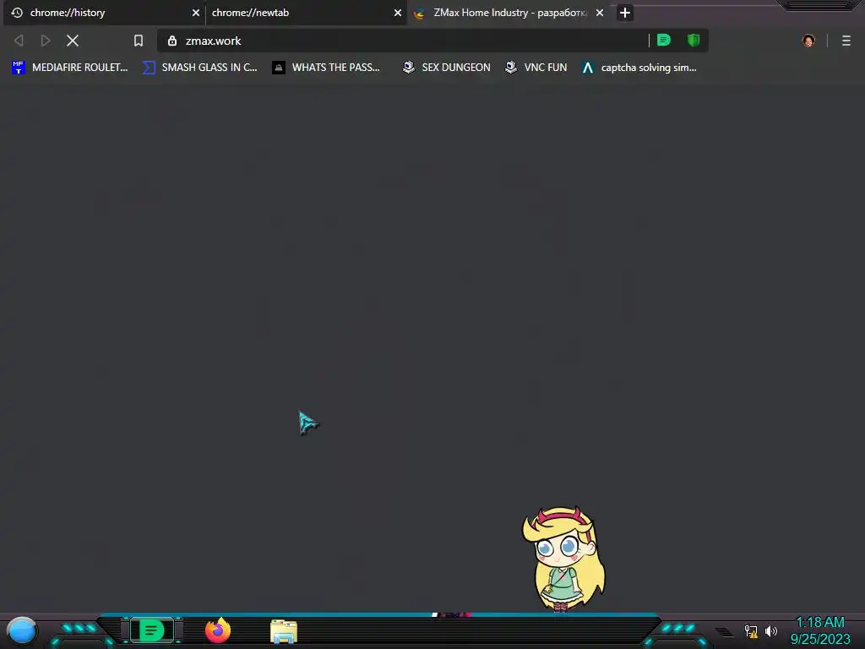The image size is (865, 649).
Task: Switch to the chrome://newtab tab
Action: coord(305,13)
